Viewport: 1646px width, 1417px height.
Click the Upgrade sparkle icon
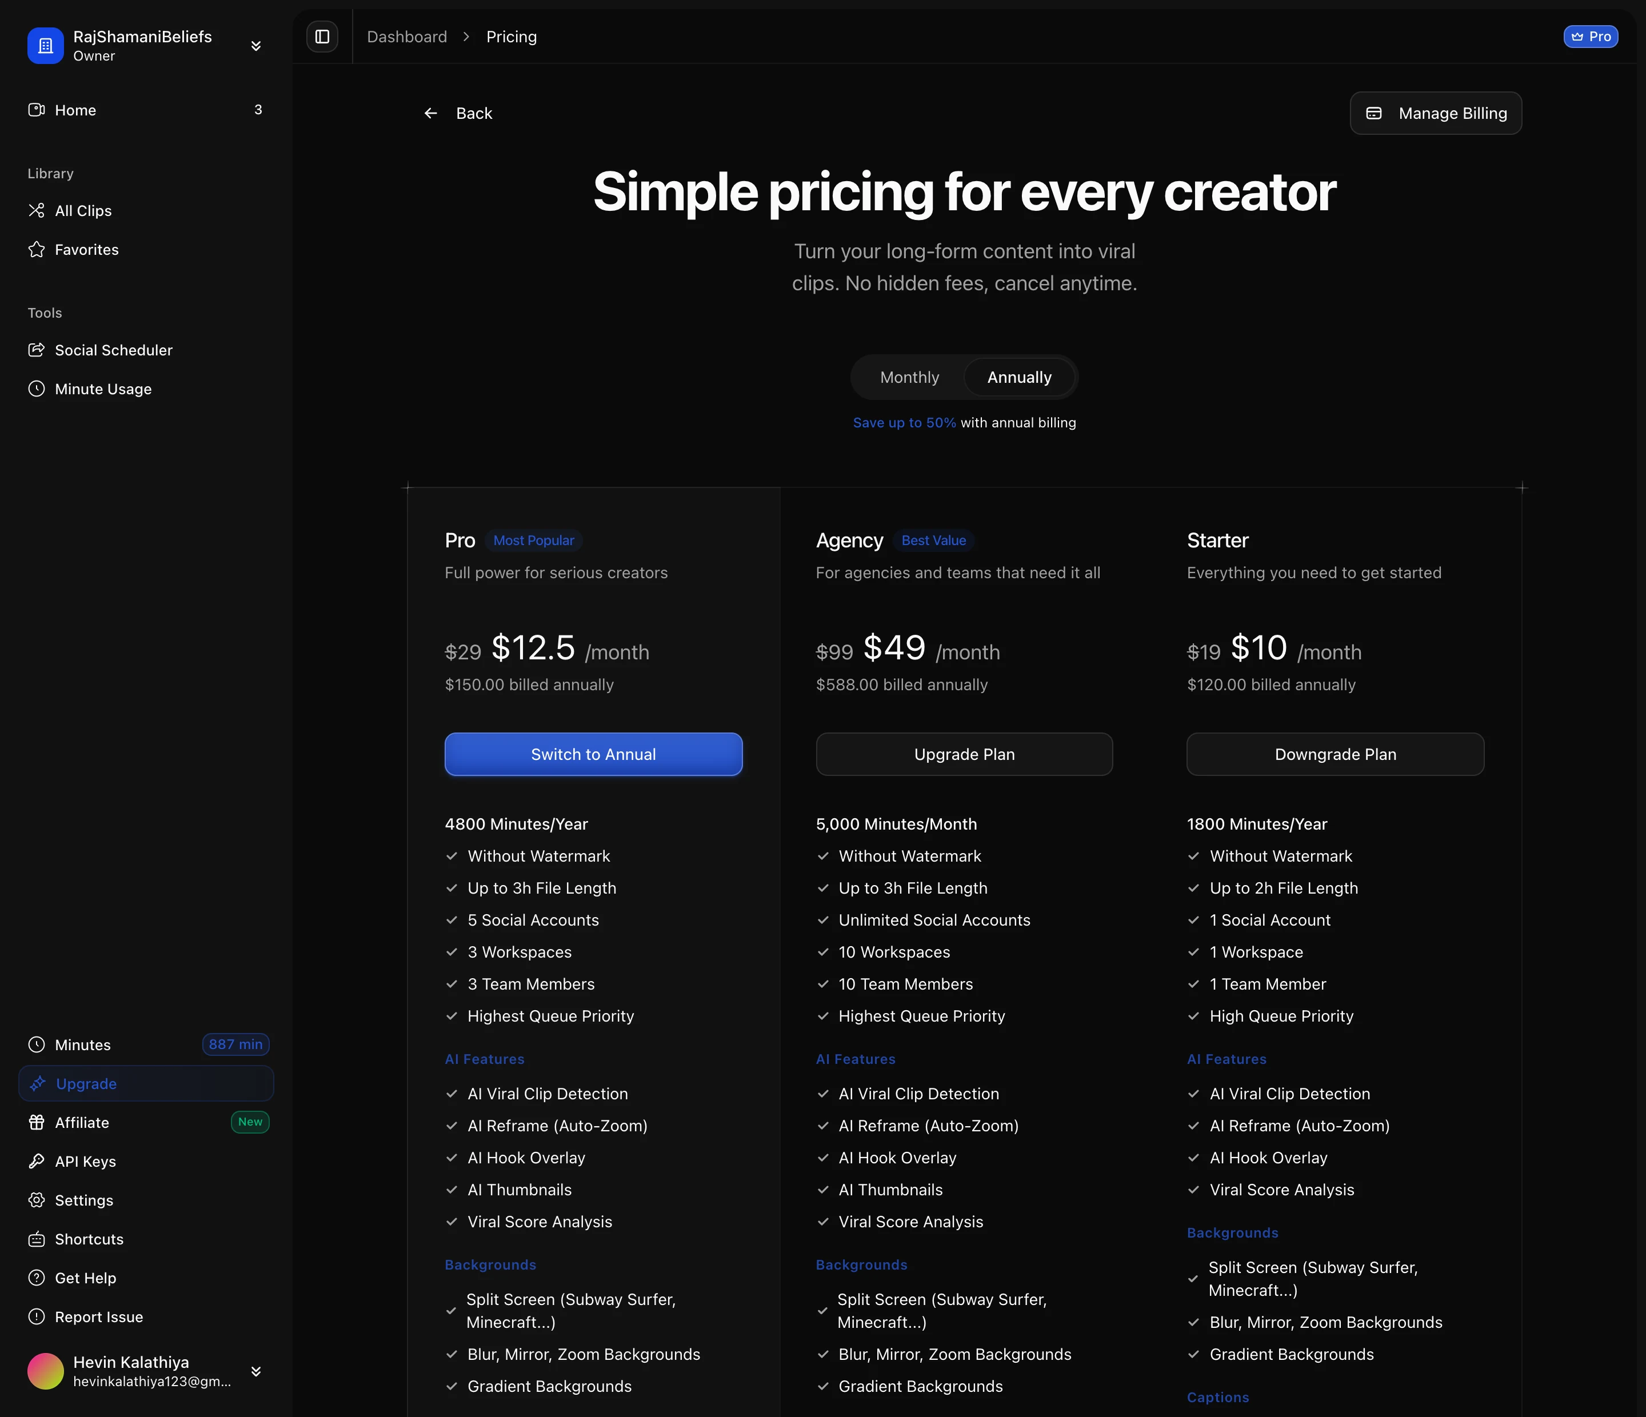pos(37,1083)
